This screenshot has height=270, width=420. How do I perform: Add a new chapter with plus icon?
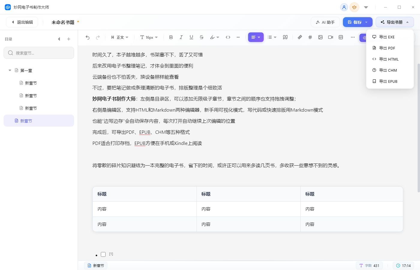pos(69,39)
